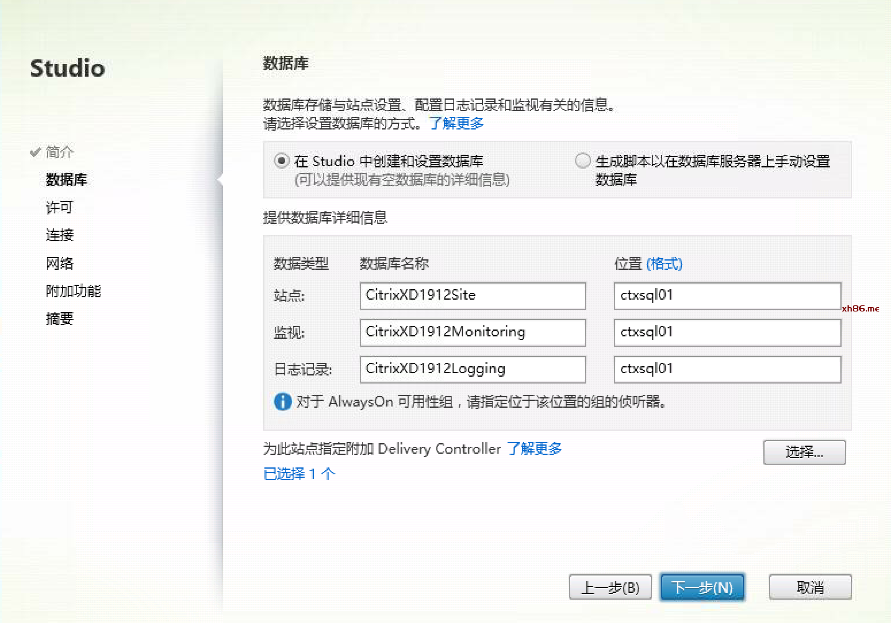Click the checkmark icon next to 简介

pos(35,152)
